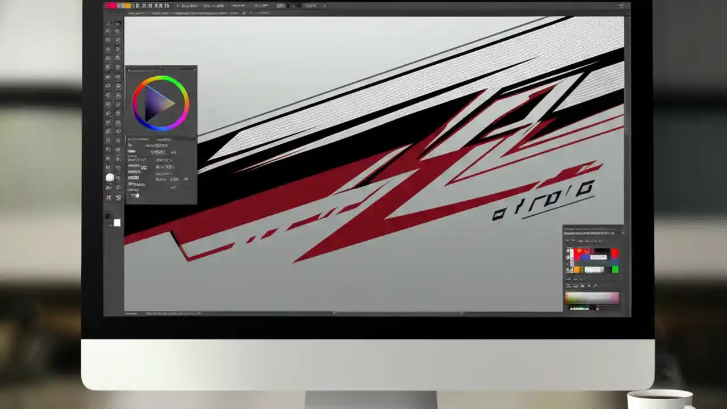Image resolution: width=727 pixels, height=409 pixels.
Task: Pick a hue from the color wheel
Action: pos(162,77)
